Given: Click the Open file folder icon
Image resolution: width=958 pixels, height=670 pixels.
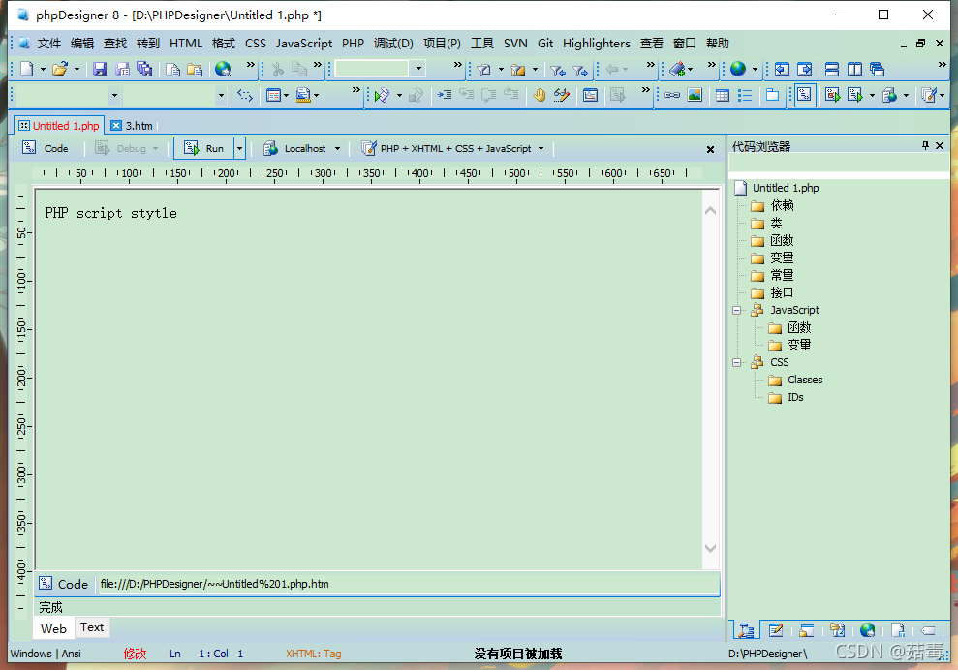Looking at the screenshot, I should [x=60, y=69].
